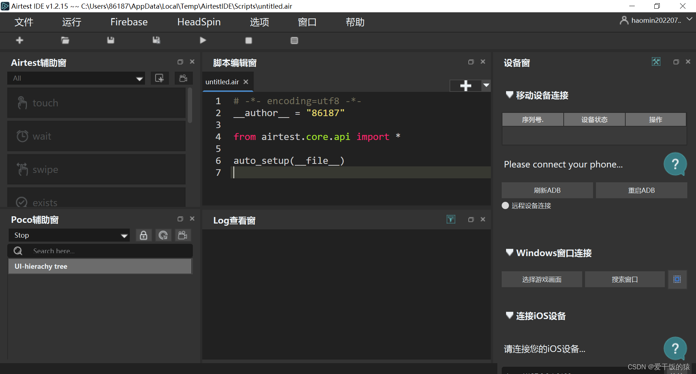The height and width of the screenshot is (374, 696).
Task: Run the script with play icon
Action: 203,40
